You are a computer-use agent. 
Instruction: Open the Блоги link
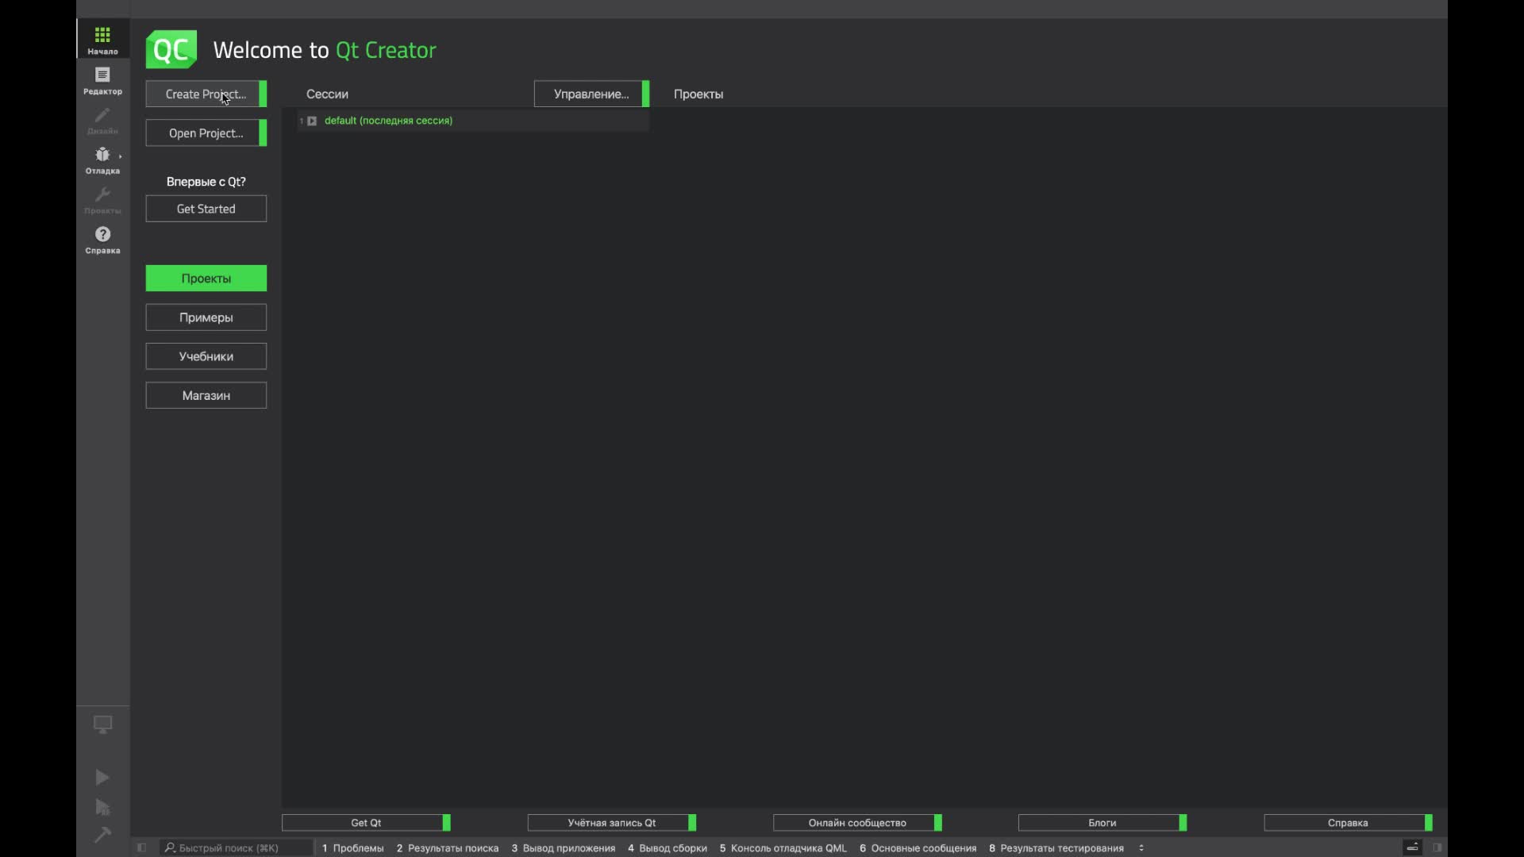coord(1103,823)
